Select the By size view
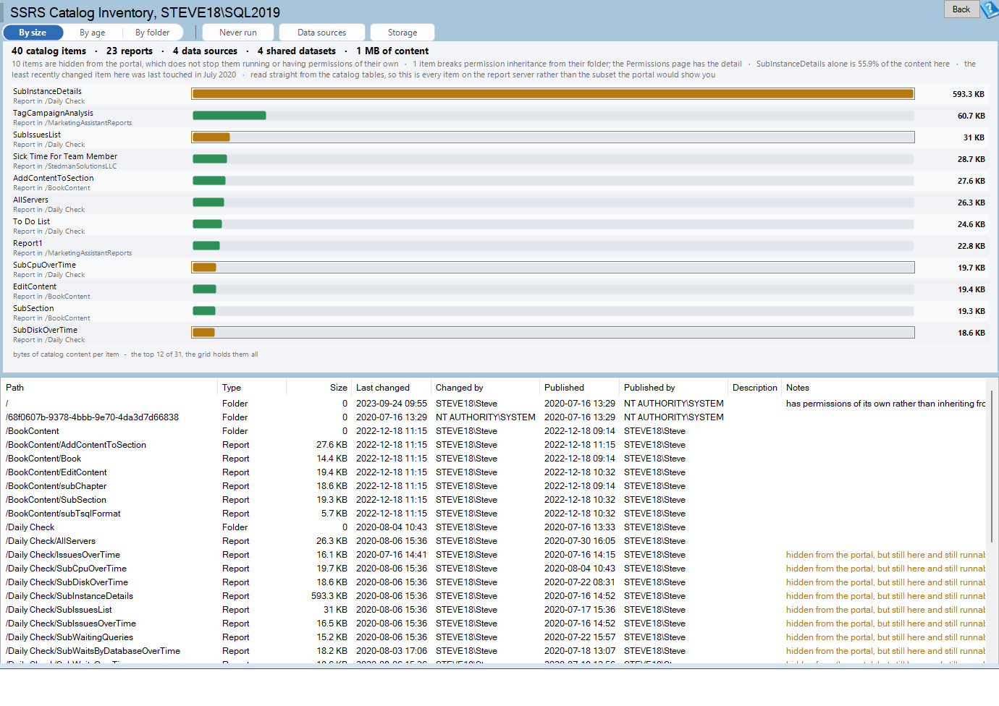The height and width of the screenshot is (706, 999). pyautogui.click(x=33, y=33)
